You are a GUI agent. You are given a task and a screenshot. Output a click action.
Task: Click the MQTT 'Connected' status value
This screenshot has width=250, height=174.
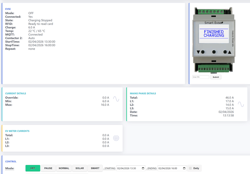35,35
